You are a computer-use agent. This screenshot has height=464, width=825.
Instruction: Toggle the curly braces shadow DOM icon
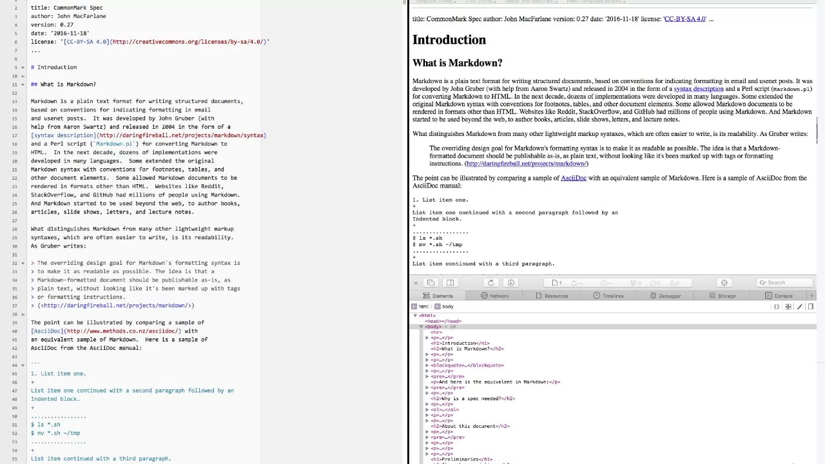click(x=777, y=307)
